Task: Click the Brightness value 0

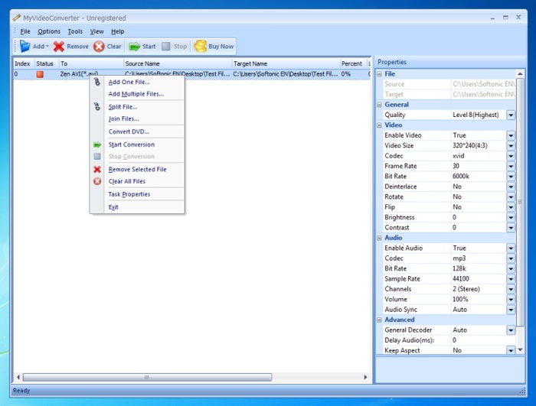Action: click(x=454, y=217)
